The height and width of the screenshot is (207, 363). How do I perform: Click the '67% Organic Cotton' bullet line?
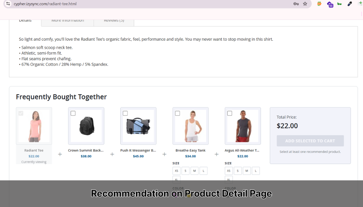click(x=64, y=65)
